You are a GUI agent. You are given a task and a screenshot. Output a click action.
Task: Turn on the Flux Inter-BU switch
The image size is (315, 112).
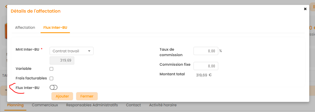pyautogui.click(x=53, y=88)
